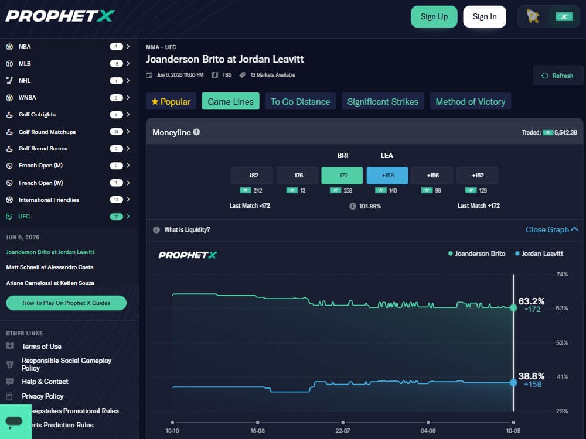Viewport: 586px width, 439px height.
Task: Expand the Golf Outrights chevron
Action: [x=128, y=115]
